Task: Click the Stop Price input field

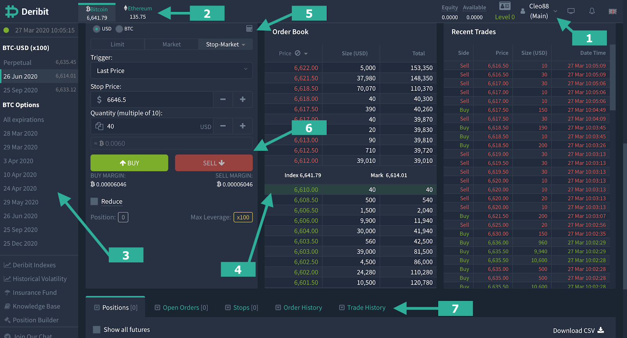Action: [152, 99]
